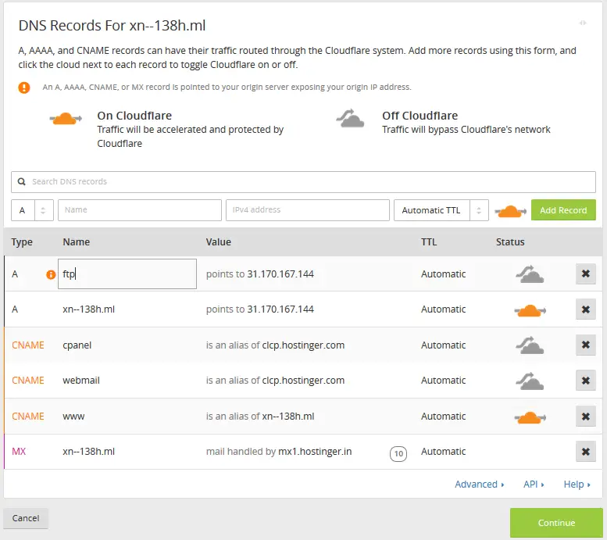The width and height of the screenshot is (607, 540).
Task: Open Automatic TTL of www record
Action: point(443,417)
